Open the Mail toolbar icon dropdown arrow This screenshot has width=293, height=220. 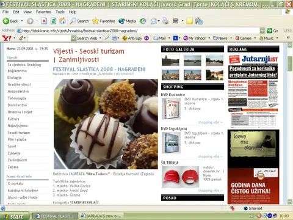(x=159, y=21)
